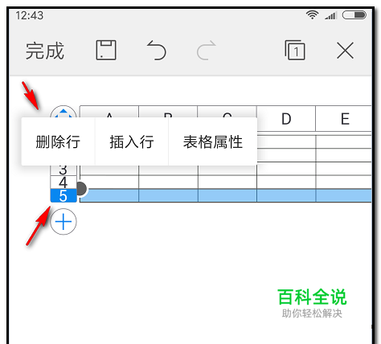Tap the 12:43 clock in status bar
Image resolution: width=381 pixels, height=344 pixels.
click(x=29, y=15)
